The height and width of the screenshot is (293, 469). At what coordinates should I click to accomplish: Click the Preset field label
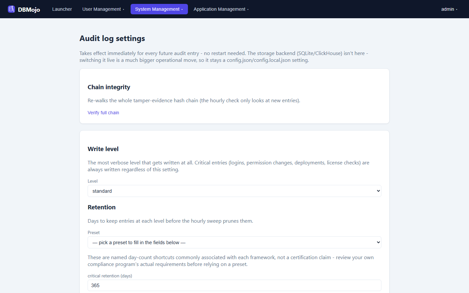coord(93,232)
